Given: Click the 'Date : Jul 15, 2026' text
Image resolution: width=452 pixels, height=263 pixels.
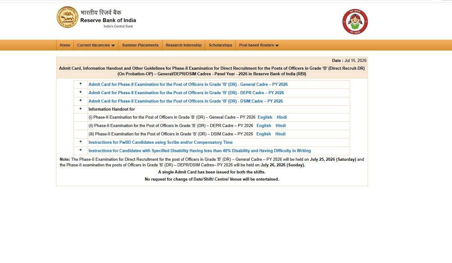Looking at the screenshot, I should click(x=349, y=61).
